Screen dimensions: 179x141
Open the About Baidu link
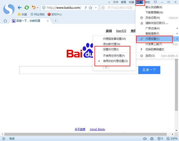[x=97, y=129]
